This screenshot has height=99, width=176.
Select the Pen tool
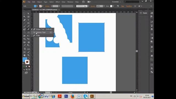click(24, 20)
